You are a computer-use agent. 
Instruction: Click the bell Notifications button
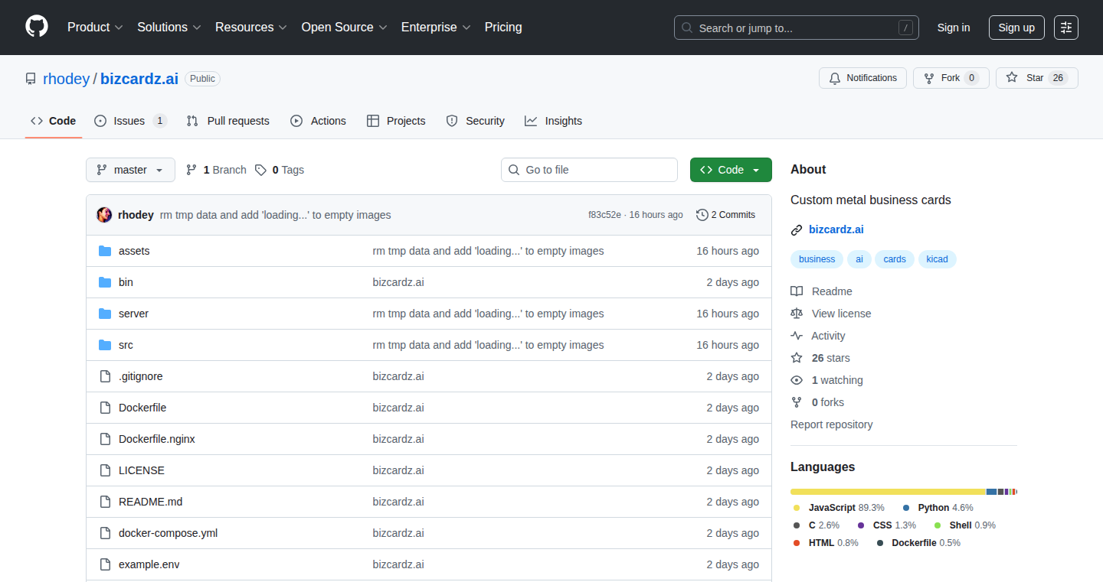(862, 78)
